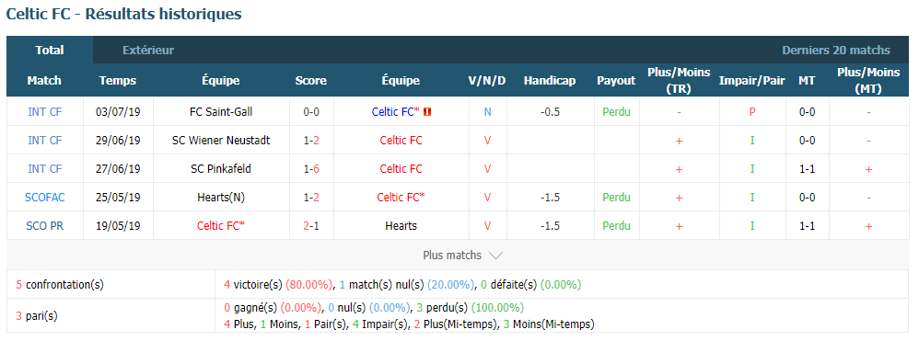Click the 0-0 score for 03/07/19
The width and height of the screenshot is (919, 341).
click(x=311, y=112)
